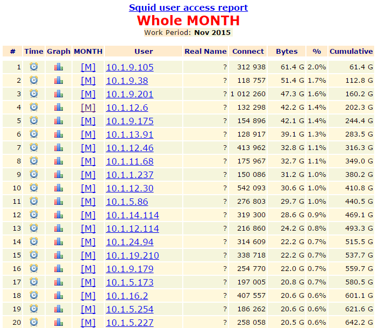This screenshot has height=328, width=379.
Task: Open time report icon for 10.1.9.38
Action: pyautogui.click(x=34, y=80)
